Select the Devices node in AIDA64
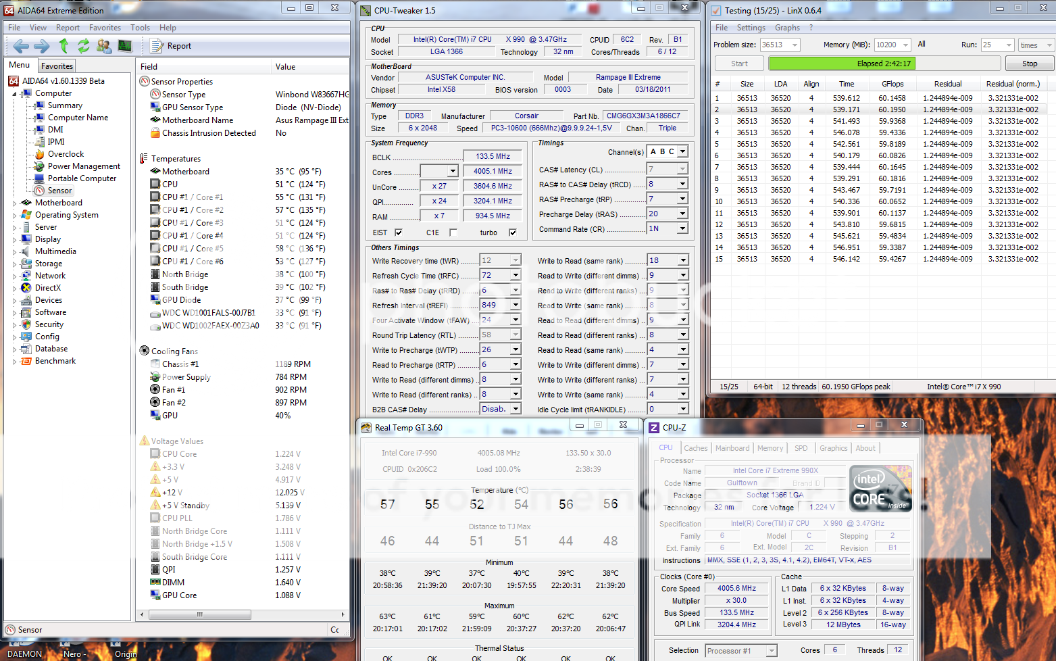 [x=49, y=300]
